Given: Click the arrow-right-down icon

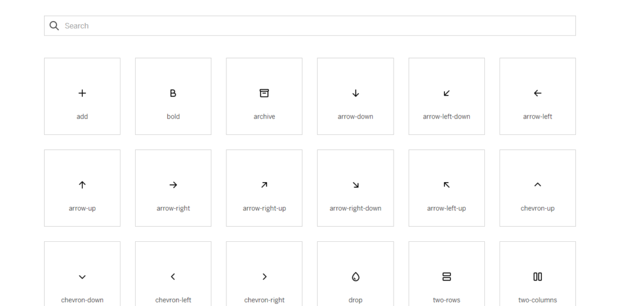Looking at the screenshot, I should 355,185.
